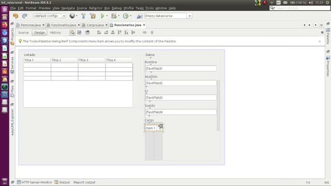The image size is (331, 186).
Task: Center horizontally using the designer toolbar icon
Action: pos(113,33)
